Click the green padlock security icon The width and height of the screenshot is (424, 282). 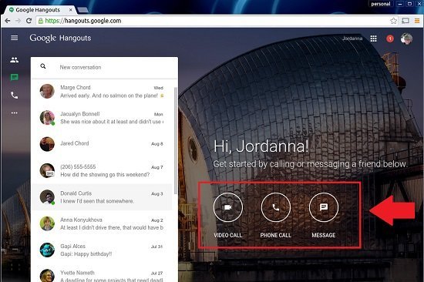point(41,21)
